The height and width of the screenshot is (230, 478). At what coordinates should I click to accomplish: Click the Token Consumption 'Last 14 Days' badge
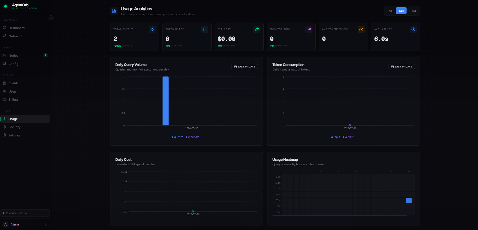(402, 67)
